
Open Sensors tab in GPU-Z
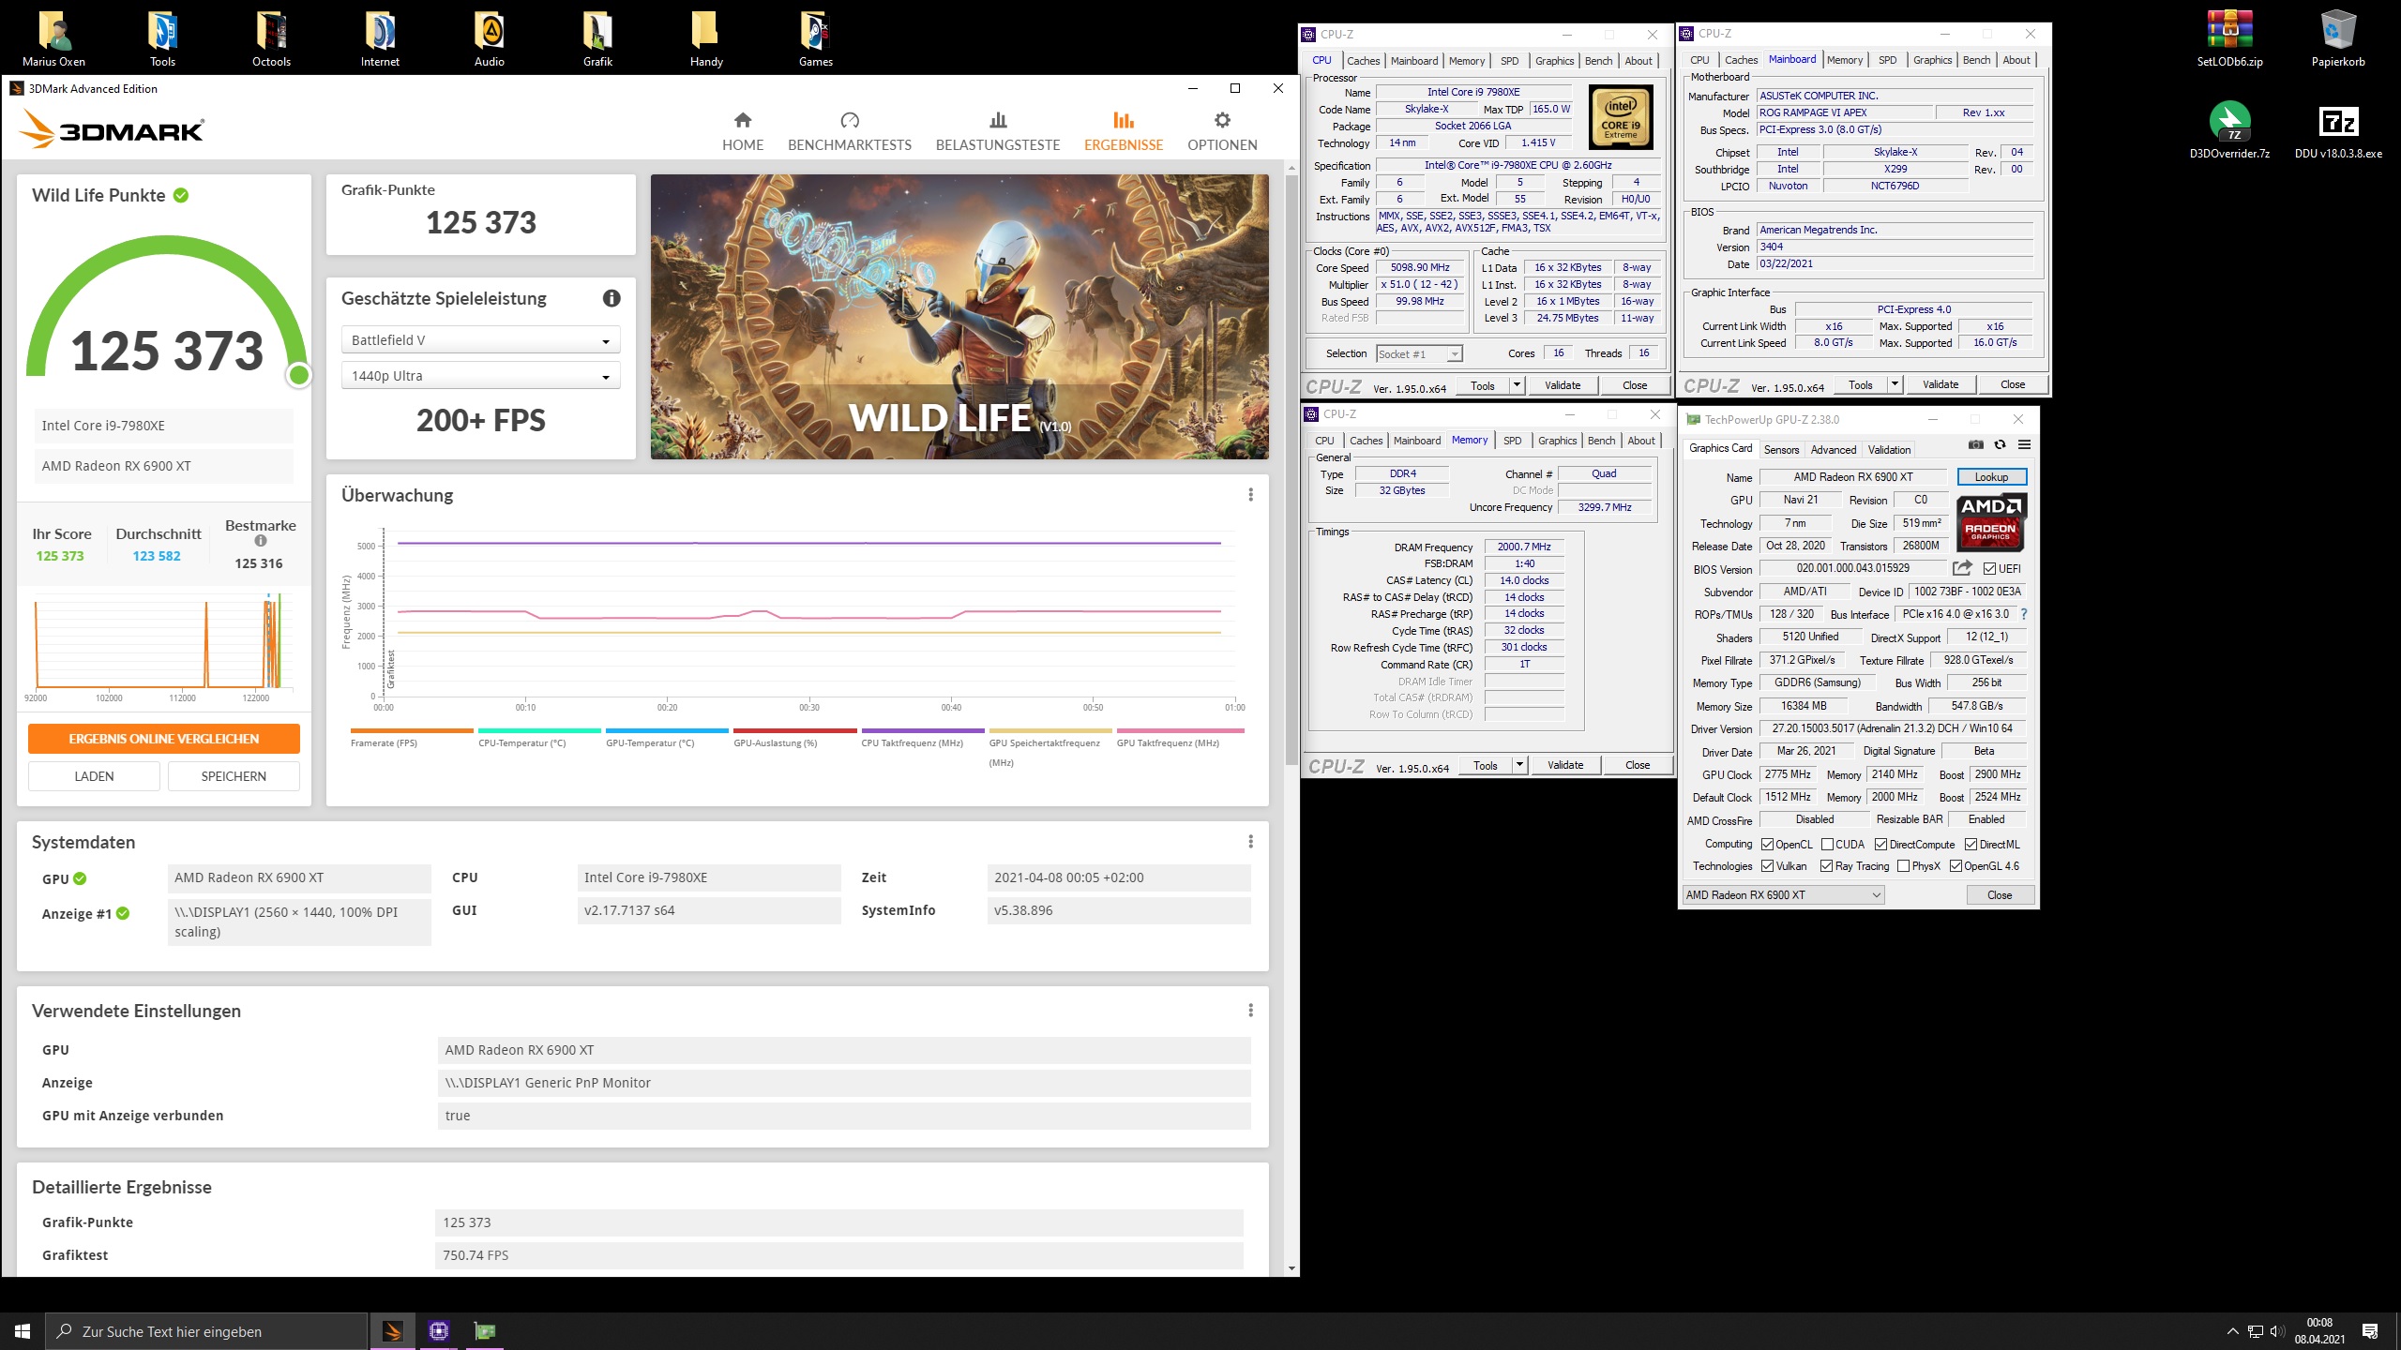[1781, 450]
